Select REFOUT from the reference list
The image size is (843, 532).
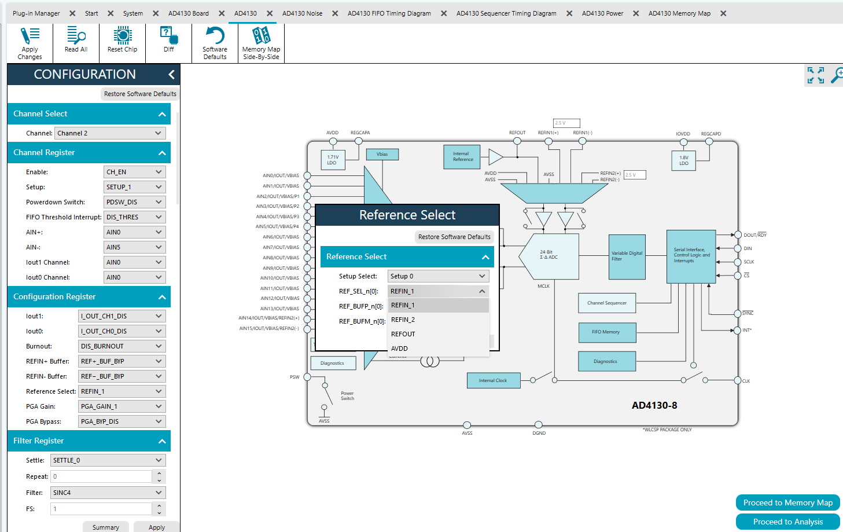click(x=439, y=334)
